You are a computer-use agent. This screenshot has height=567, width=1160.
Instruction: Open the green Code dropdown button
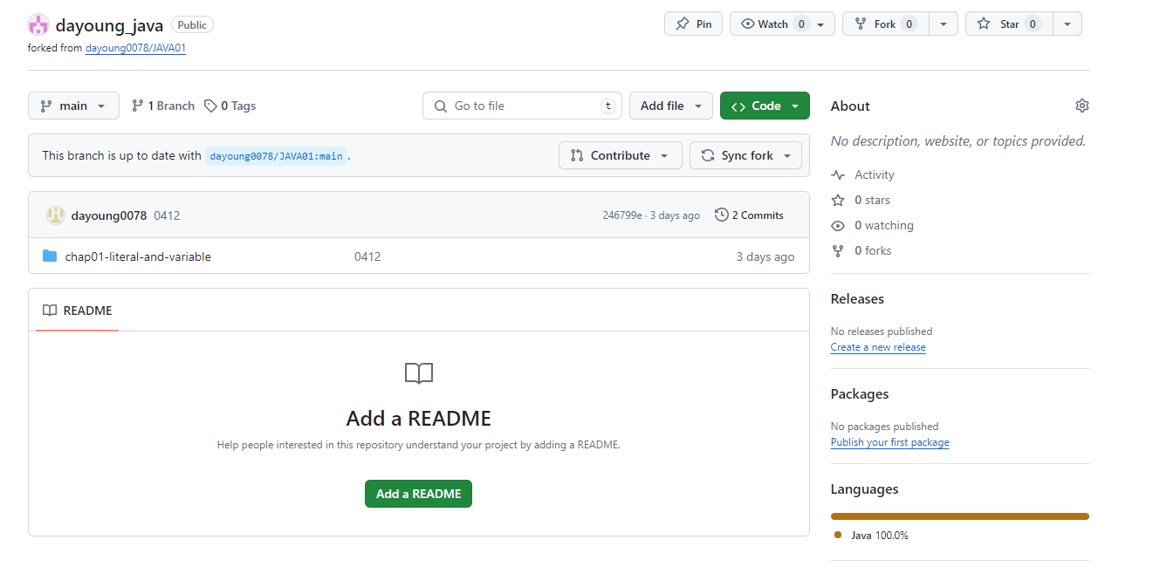(x=765, y=106)
